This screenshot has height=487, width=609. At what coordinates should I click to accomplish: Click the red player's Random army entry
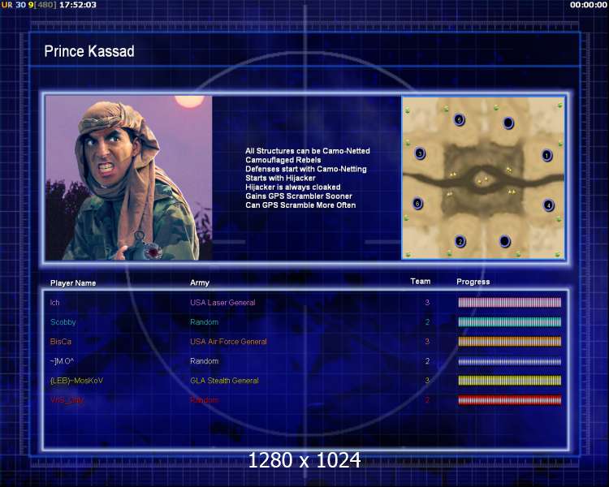coord(205,400)
